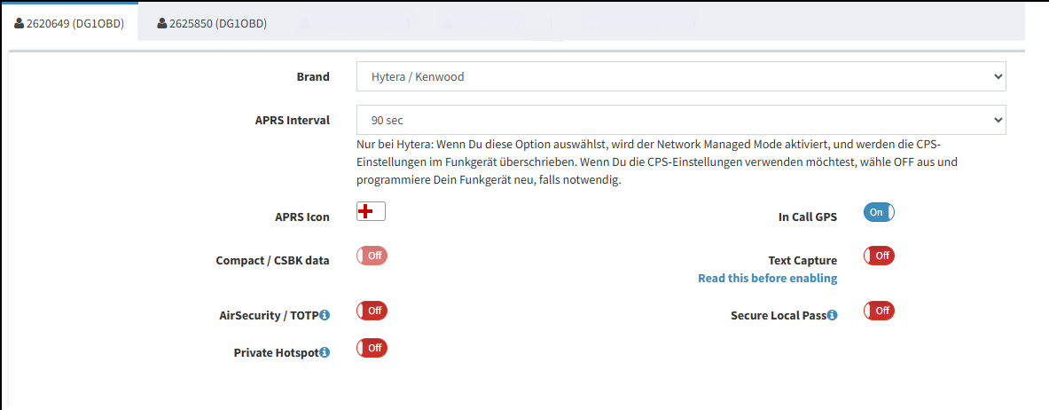Viewport: 1049px width, 410px height.
Task: Click the info icon beside Secure Local Pass
Action: tap(832, 315)
